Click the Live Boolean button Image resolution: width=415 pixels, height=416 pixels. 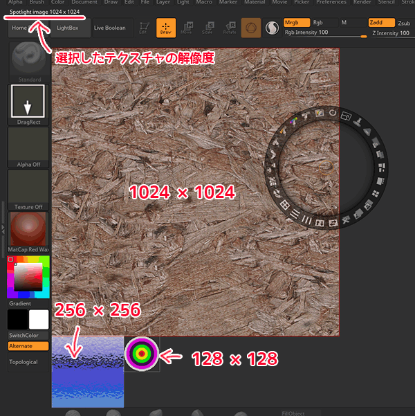point(109,28)
